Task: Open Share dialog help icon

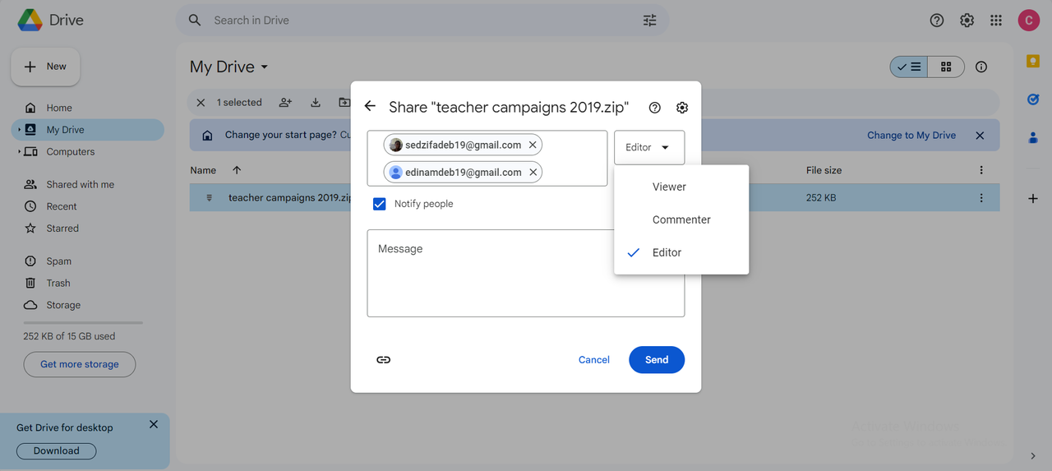Action: (x=655, y=108)
